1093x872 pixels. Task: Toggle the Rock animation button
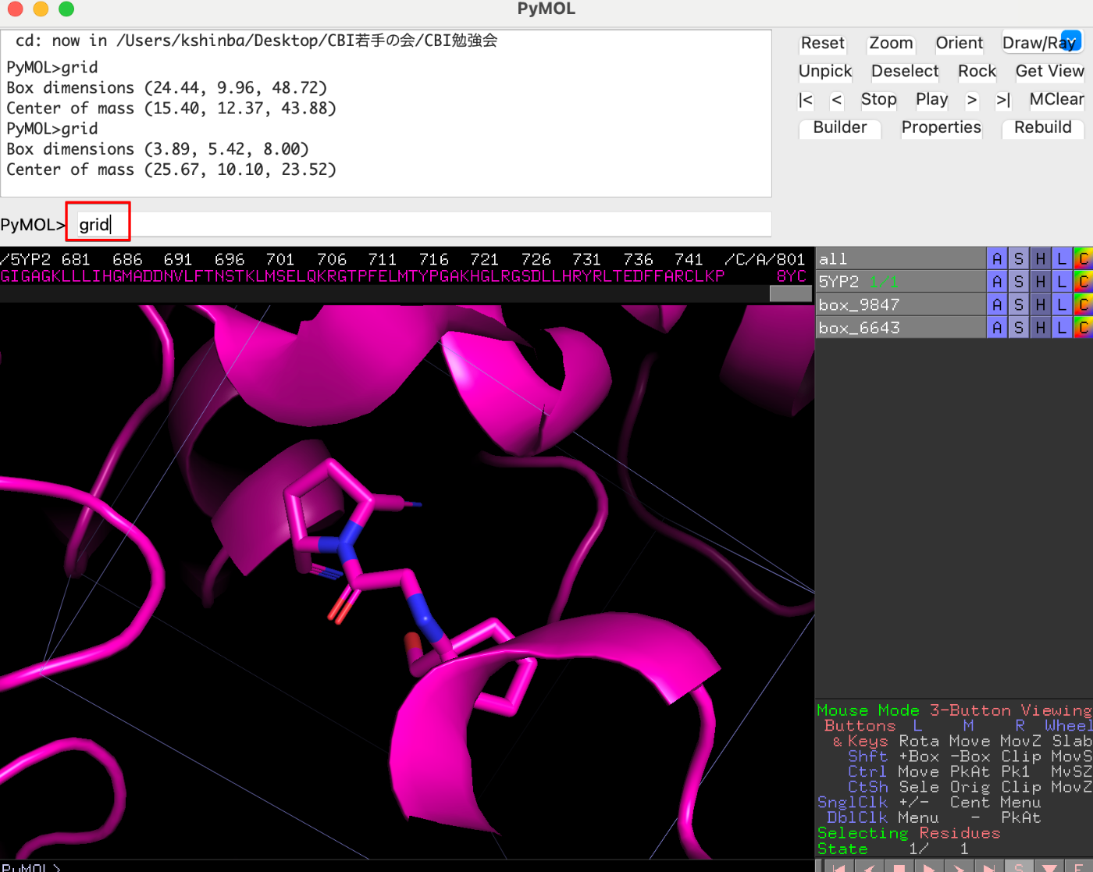tap(977, 71)
